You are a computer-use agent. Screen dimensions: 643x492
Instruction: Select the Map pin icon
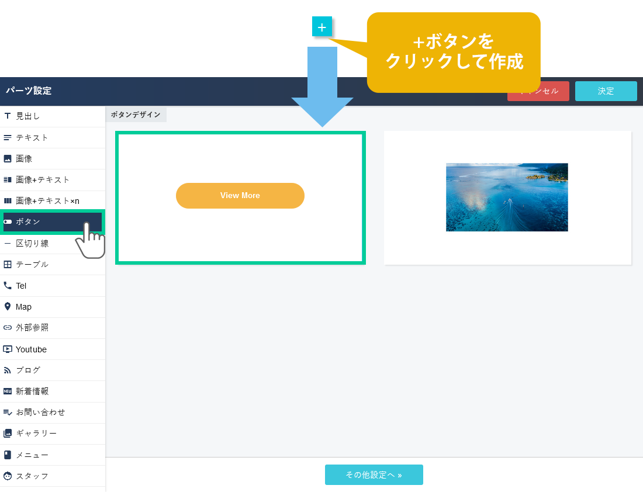coord(8,307)
